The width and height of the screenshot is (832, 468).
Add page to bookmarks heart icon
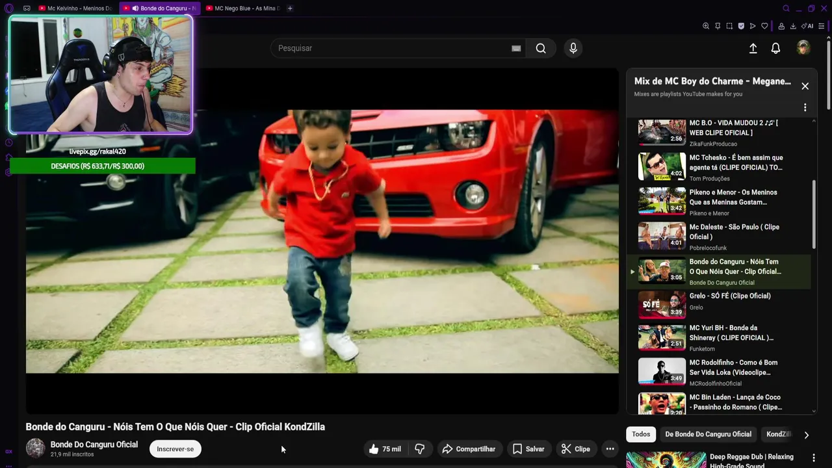coord(764,26)
